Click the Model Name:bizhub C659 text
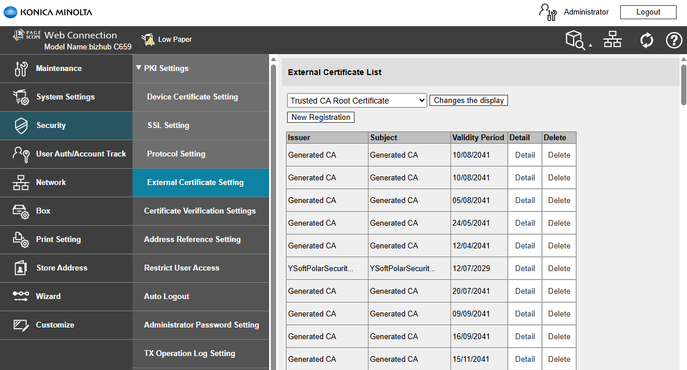The width and height of the screenshot is (687, 370). [88, 47]
